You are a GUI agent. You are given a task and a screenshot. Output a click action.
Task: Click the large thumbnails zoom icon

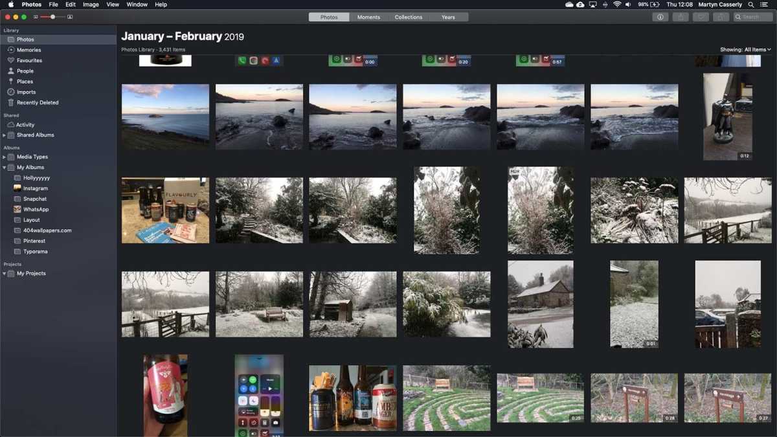coord(70,17)
